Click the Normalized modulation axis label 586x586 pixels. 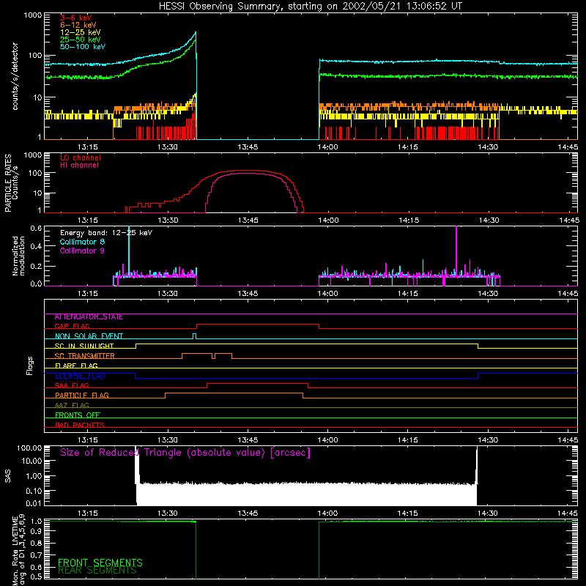click(x=19, y=256)
